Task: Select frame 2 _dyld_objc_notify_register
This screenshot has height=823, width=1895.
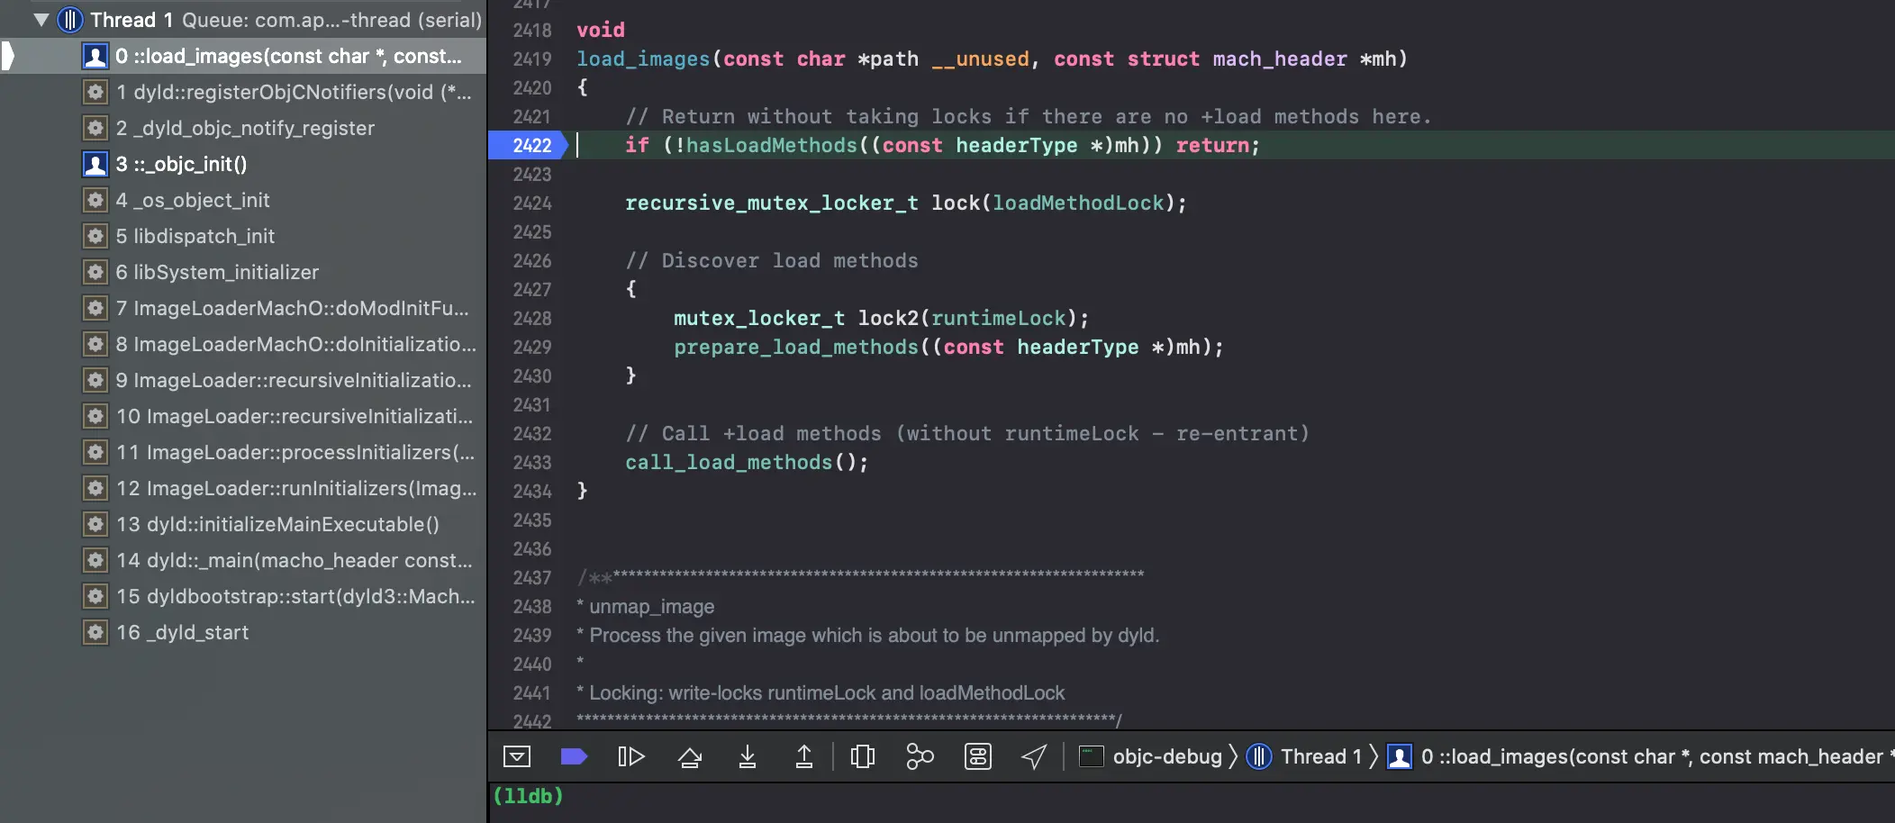Action: [x=243, y=128]
